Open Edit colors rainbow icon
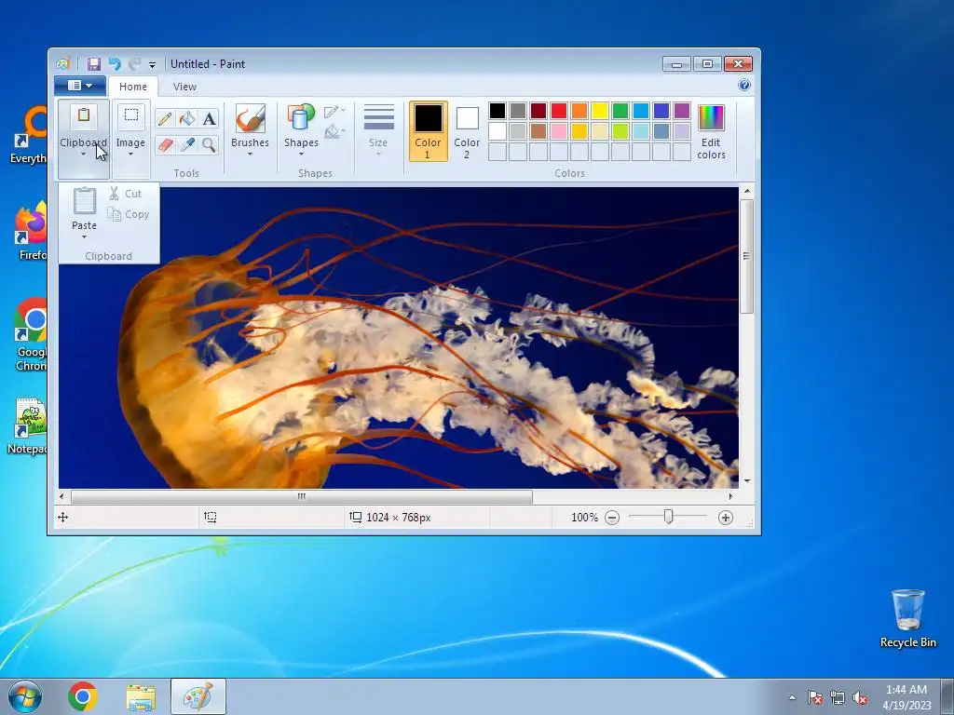954x715 pixels. pos(711,118)
